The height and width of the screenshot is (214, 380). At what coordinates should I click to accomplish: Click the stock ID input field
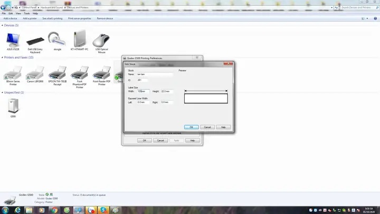coord(142,80)
